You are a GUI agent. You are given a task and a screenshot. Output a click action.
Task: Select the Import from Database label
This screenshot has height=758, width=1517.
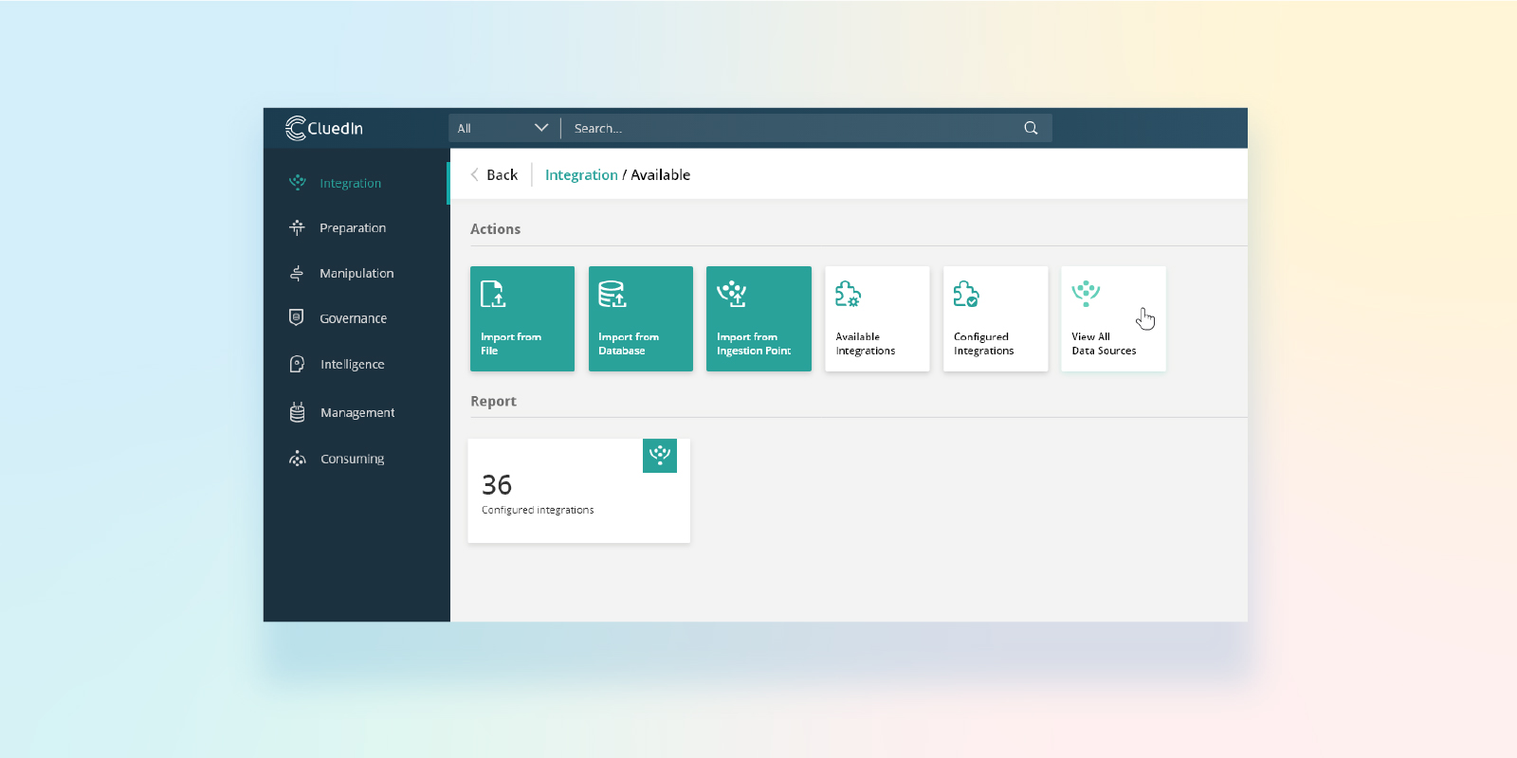pyautogui.click(x=629, y=344)
